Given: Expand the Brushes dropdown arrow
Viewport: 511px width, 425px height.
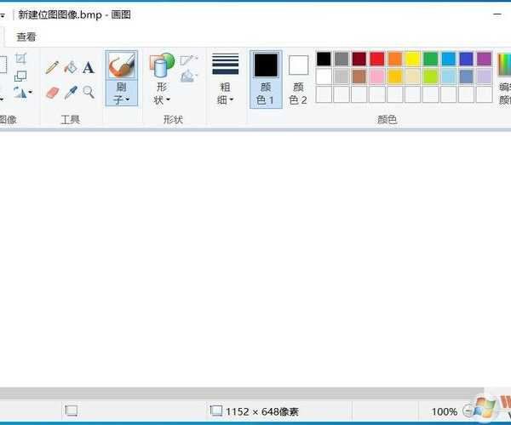Looking at the screenshot, I should pyautogui.click(x=128, y=99).
